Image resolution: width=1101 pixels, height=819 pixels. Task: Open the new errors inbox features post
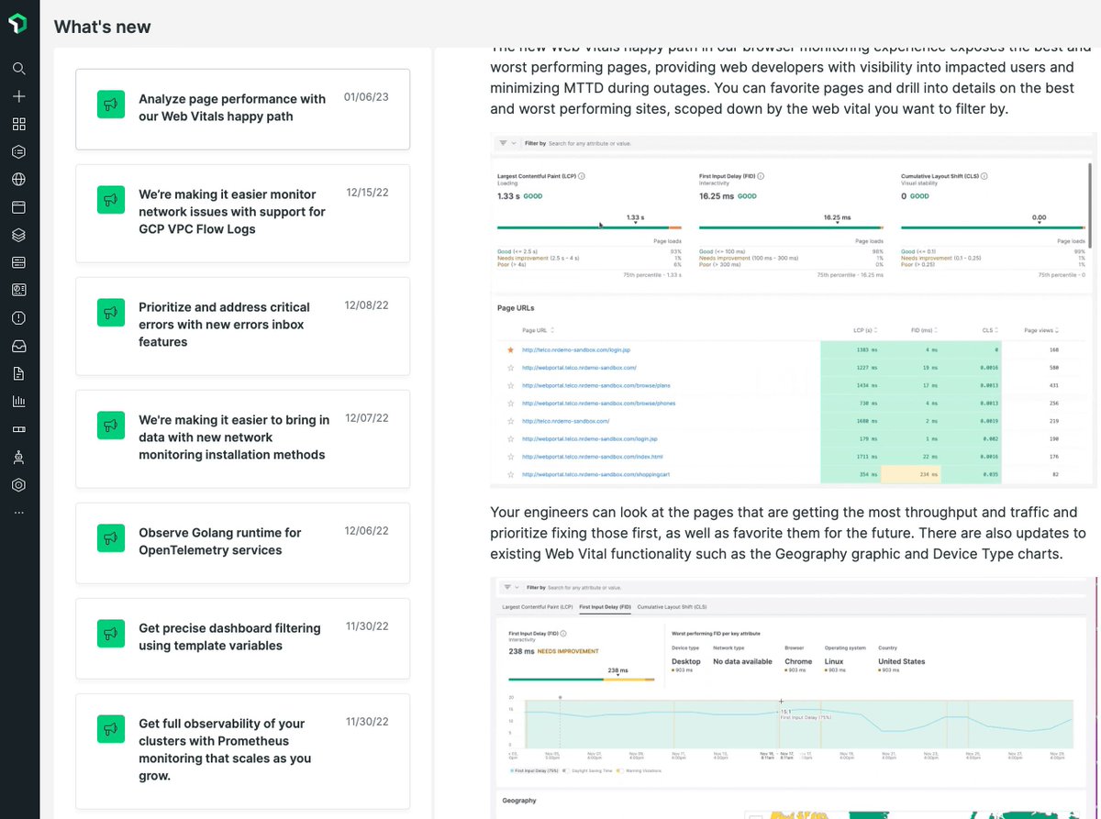point(242,326)
